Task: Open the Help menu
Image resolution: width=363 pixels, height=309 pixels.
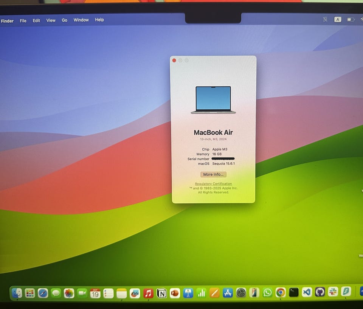Action: pyautogui.click(x=99, y=20)
